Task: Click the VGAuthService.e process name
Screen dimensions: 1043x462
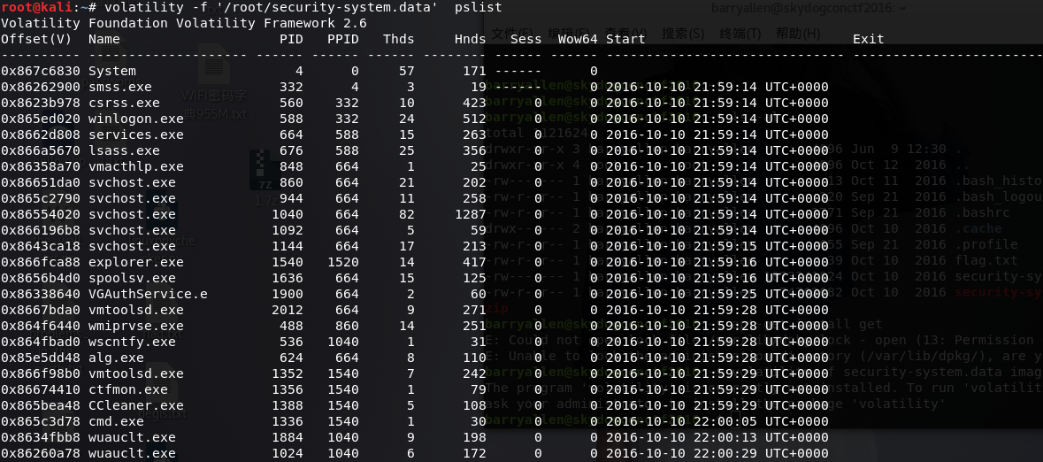Action: click(x=148, y=294)
